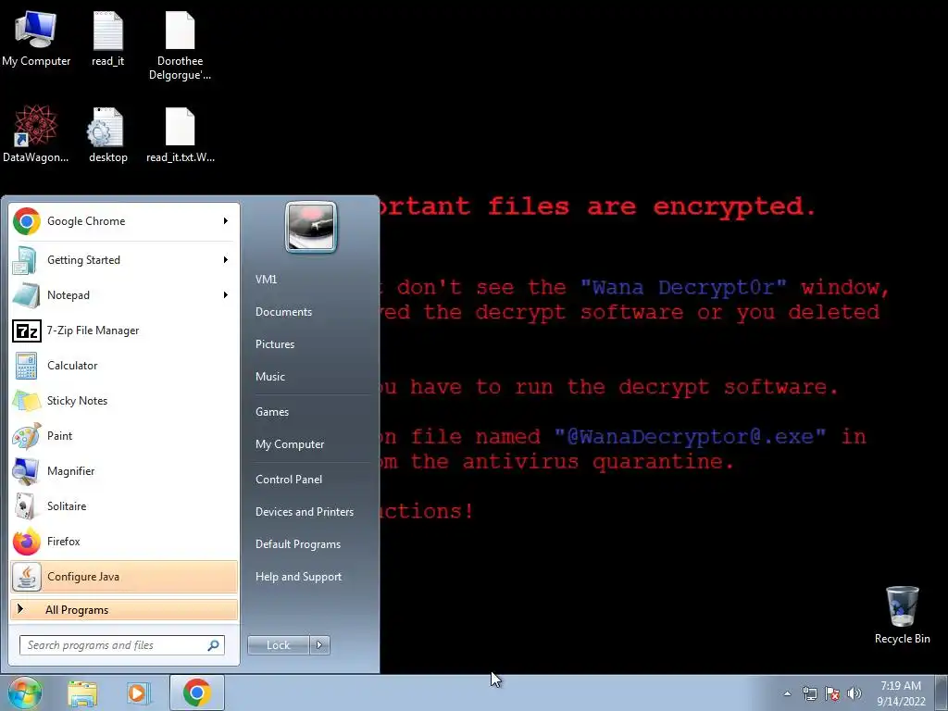Open 7-Zip File Manager
The height and width of the screenshot is (711, 948).
124,331
